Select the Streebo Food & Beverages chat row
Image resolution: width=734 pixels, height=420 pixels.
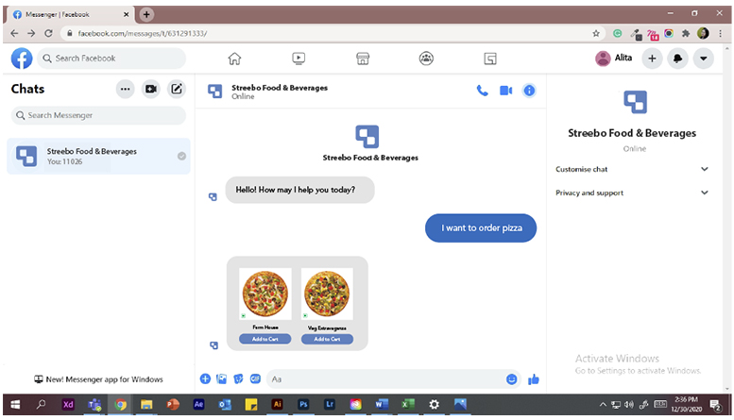tap(98, 157)
